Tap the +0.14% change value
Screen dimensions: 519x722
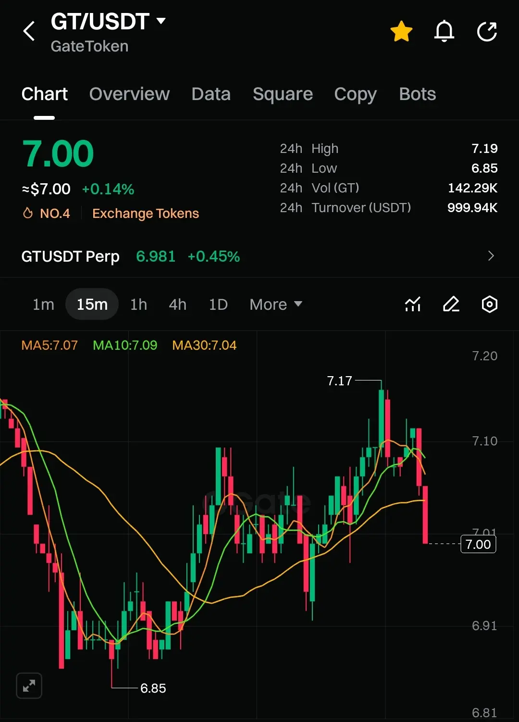pos(108,189)
